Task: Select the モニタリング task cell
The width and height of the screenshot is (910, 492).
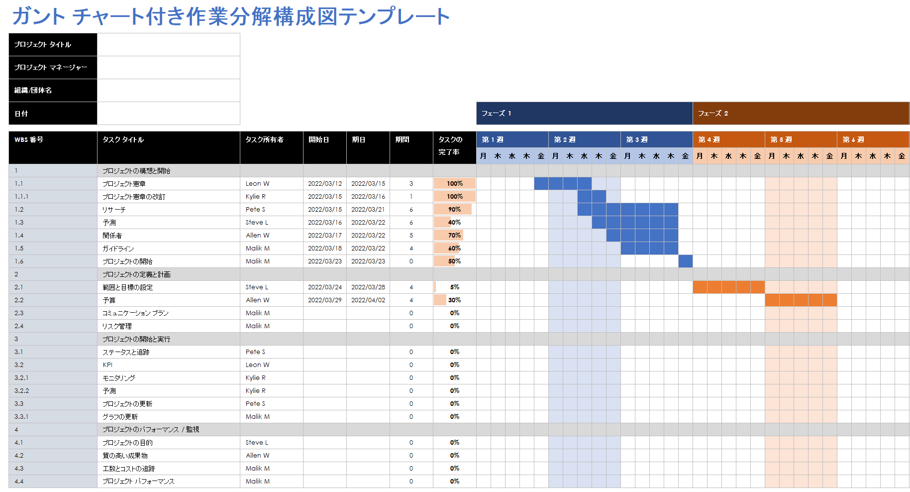Action: pos(169,378)
